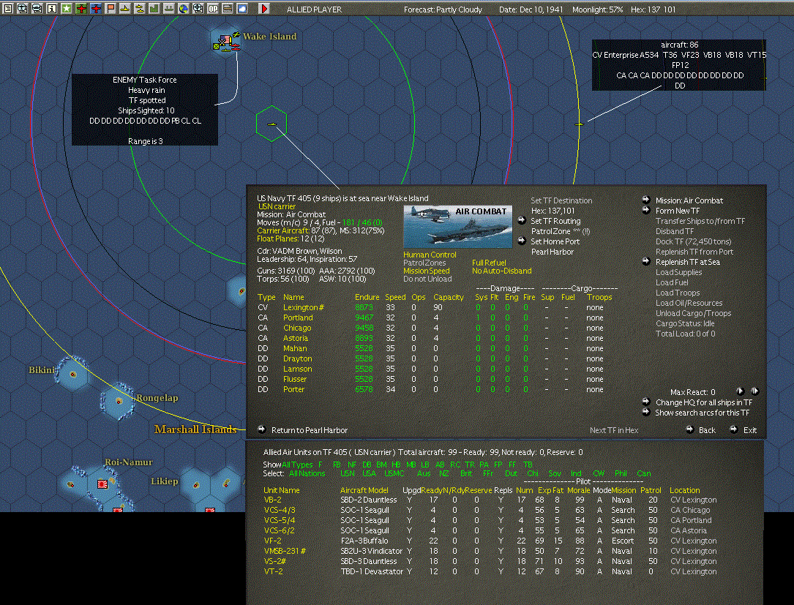Choose Replenish TF at Sea
The height and width of the screenshot is (605, 794).
(x=687, y=262)
